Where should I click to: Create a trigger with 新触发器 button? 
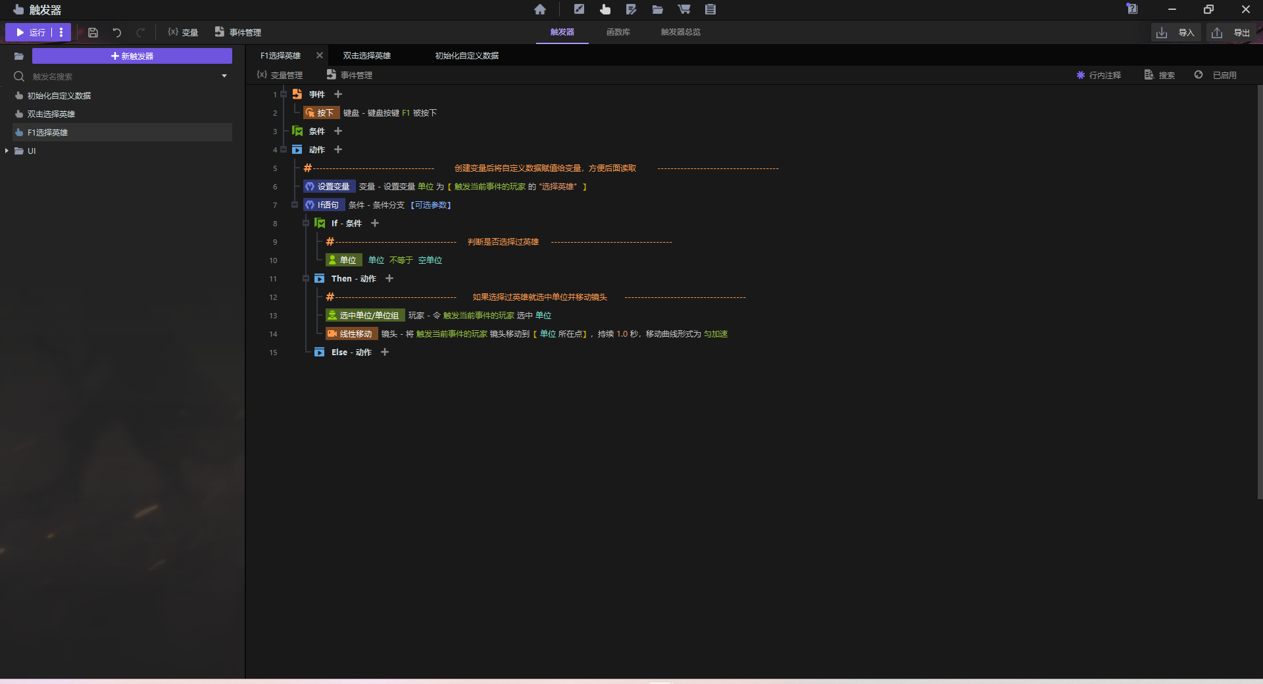[x=132, y=57]
